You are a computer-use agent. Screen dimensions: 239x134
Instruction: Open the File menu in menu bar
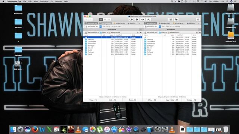point(25,1)
